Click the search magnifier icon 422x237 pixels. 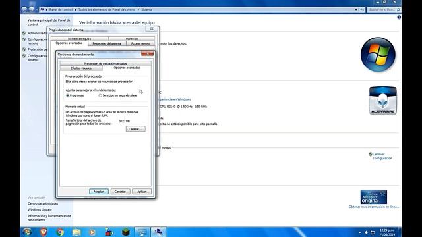click(398, 9)
